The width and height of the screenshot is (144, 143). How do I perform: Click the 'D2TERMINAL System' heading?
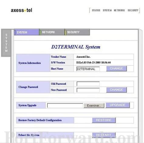click(x=76, y=47)
